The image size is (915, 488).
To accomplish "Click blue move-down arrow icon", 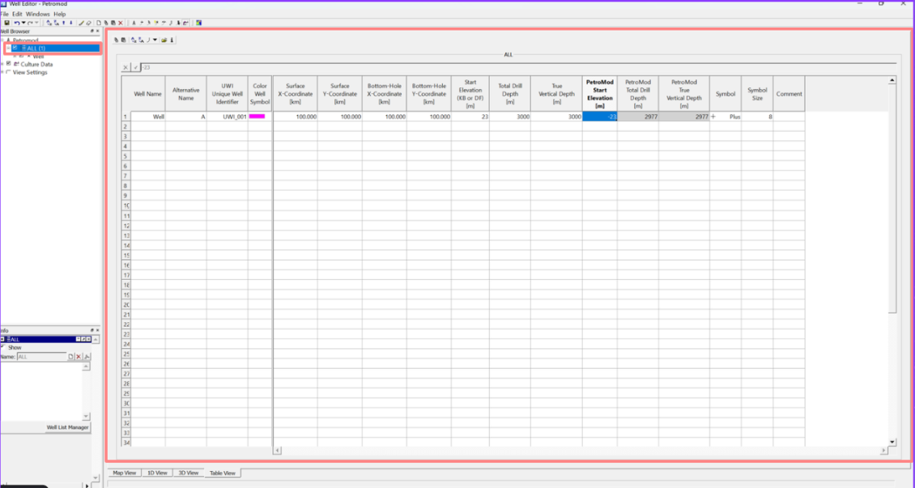I will click(x=70, y=23).
